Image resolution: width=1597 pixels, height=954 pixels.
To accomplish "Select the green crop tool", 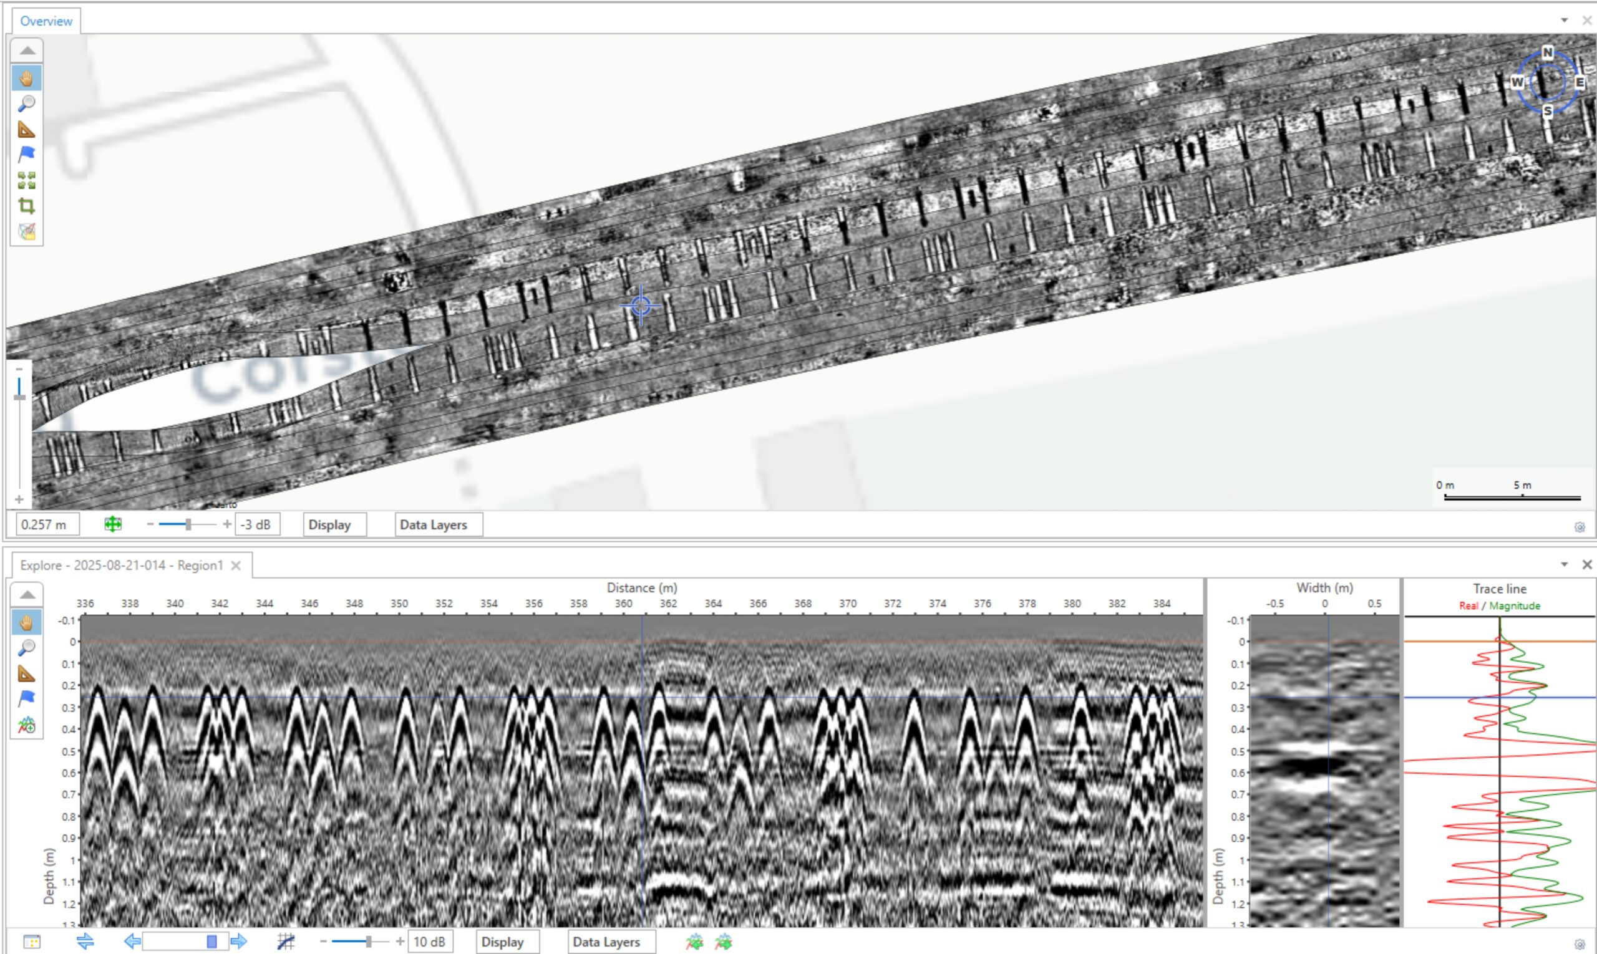I will [x=26, y=206].
